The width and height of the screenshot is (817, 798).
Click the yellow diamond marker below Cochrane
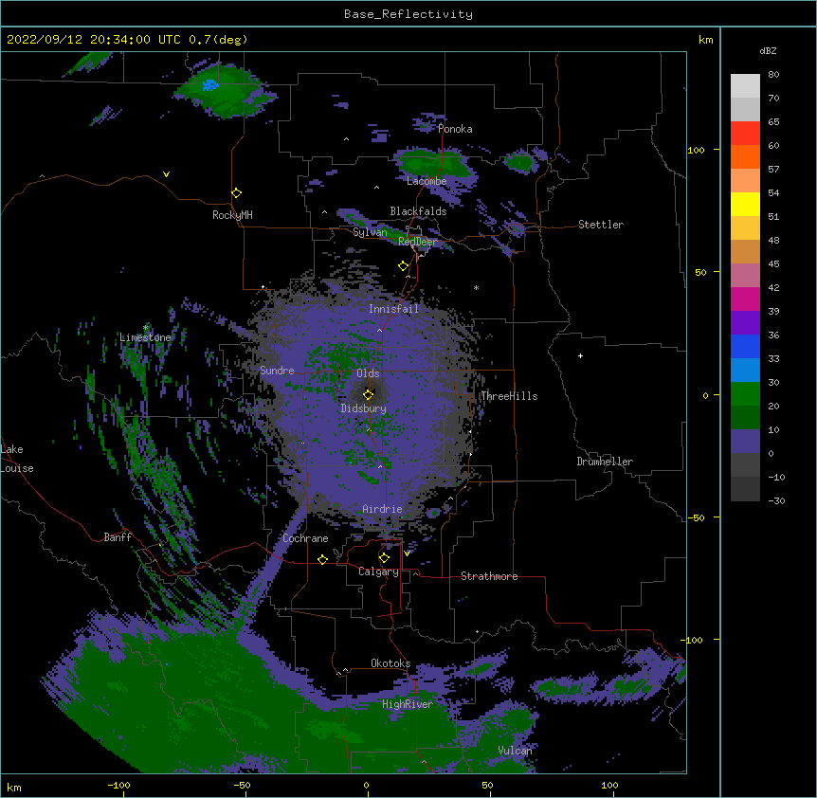click(322, 559)
